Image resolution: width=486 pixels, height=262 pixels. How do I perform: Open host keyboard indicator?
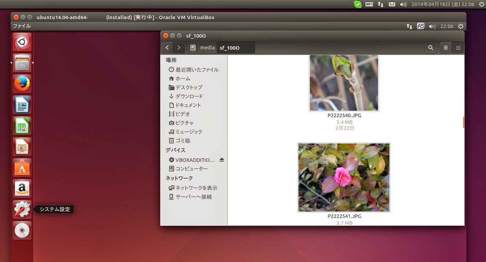point(369,4)
